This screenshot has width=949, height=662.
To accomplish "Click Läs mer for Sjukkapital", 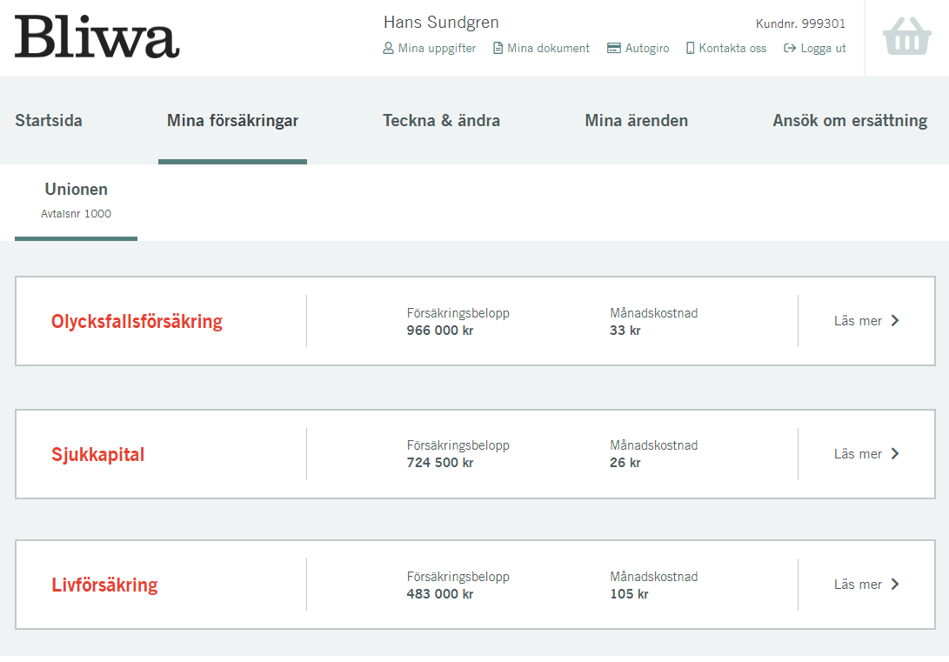I will point(858,454).
